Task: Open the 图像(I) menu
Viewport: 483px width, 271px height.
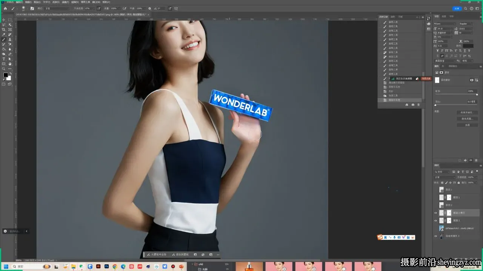Action: tap(28, 2)
